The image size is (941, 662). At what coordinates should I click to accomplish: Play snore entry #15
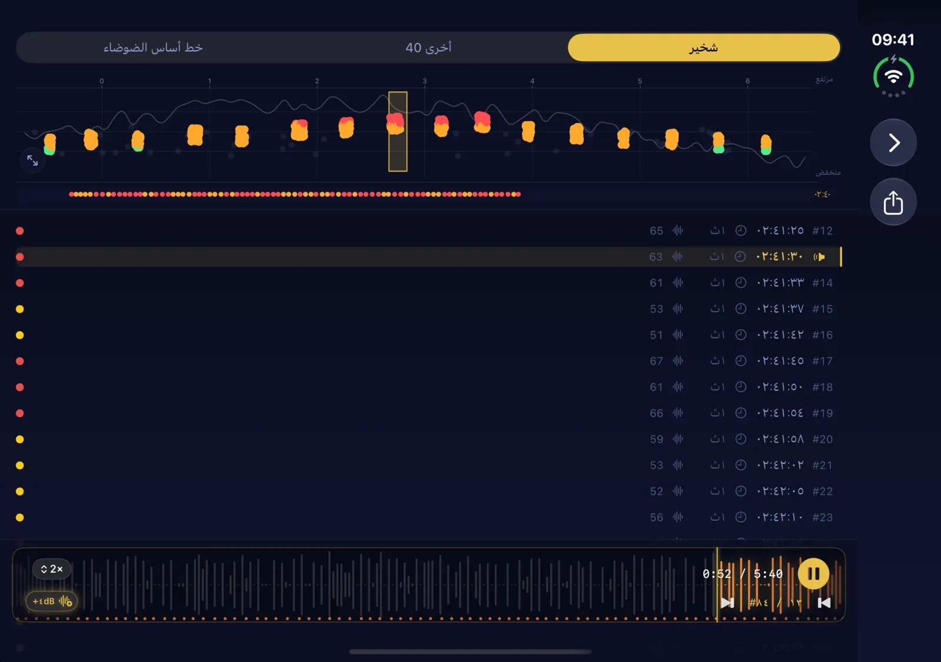coord(428,309)
